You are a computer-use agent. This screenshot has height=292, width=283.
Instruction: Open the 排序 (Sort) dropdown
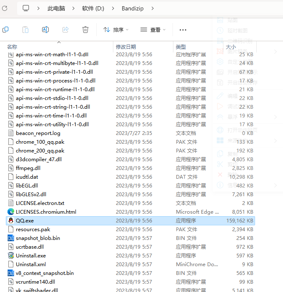[116, 30]
